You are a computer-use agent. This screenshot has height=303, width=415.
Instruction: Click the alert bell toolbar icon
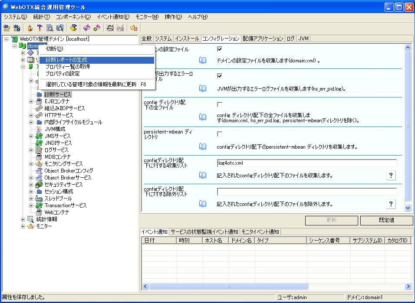134,28
